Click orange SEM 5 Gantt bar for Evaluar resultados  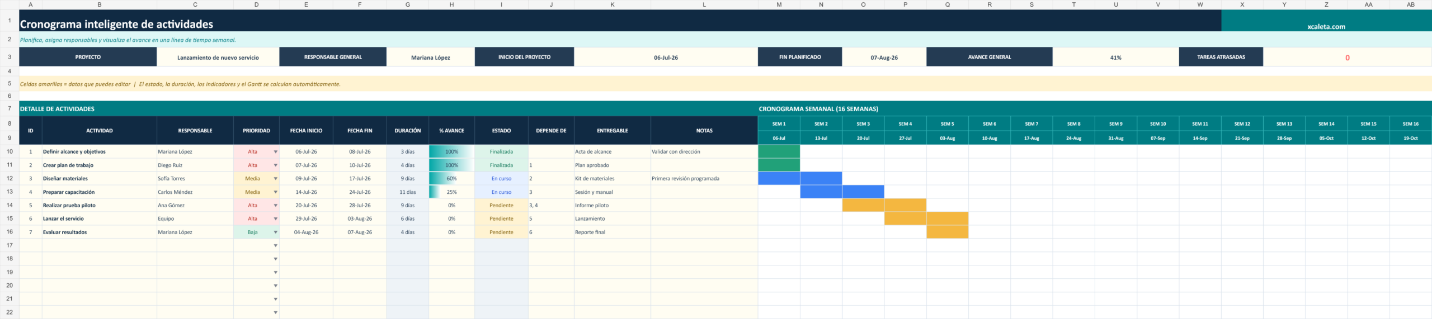click(x=947, y=232)
